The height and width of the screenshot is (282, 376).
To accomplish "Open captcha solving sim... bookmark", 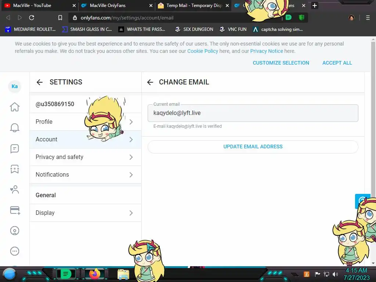I will pos(278,29).
